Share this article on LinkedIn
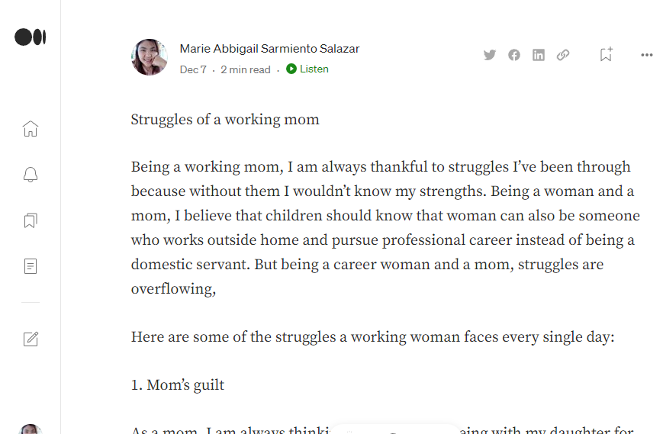 [539, 55]
